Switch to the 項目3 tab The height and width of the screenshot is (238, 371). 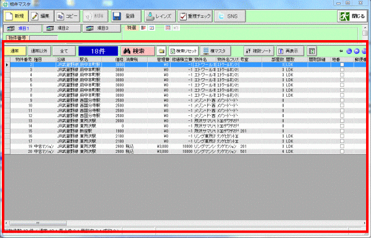pos(102,28)
